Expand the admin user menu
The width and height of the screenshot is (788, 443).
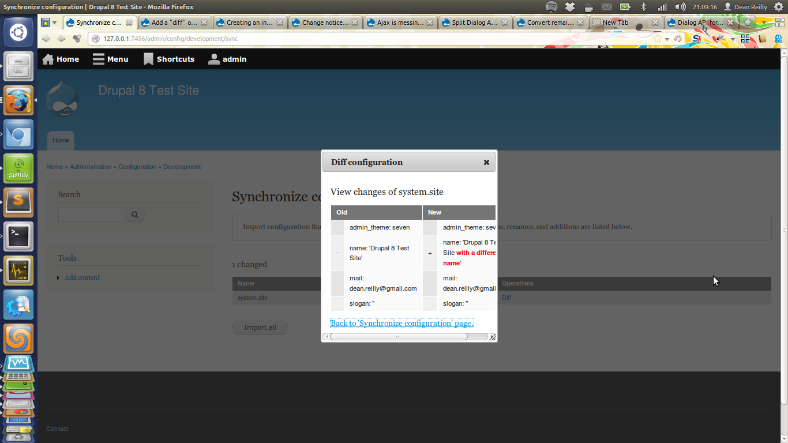(x=227, y=59)
